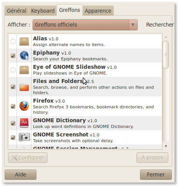This screenshot has height=186, width=178.
Task: Switch to the Keyboard tab
Action: [43, 11]
